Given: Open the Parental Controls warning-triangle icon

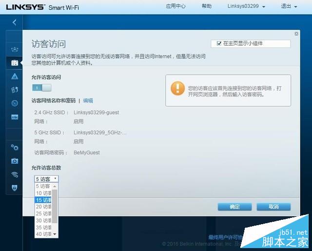Looking at the screenshot, I should [x=15, y=77].
